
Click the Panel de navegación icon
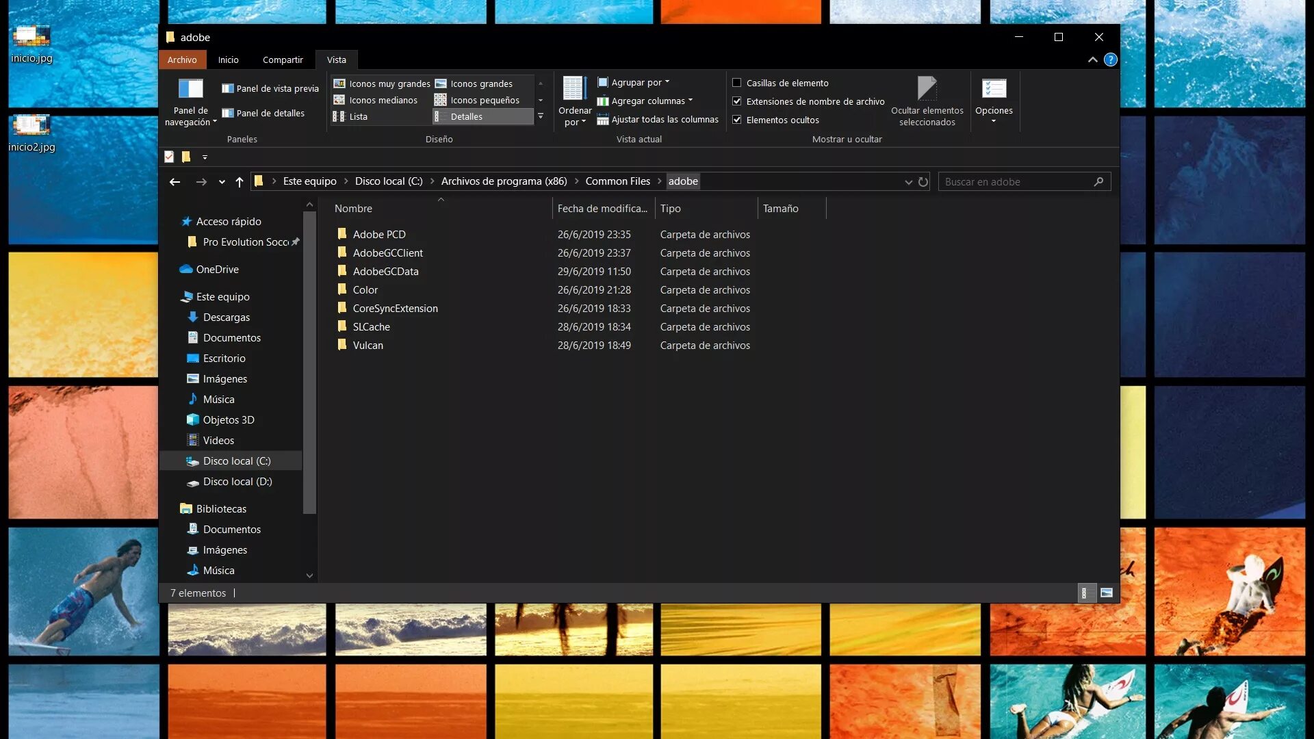point(190,89)
